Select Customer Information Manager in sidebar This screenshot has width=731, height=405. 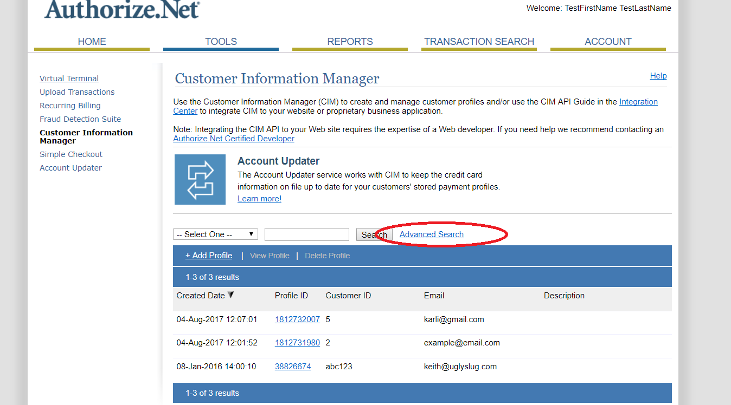pyautogui.click(x=86, y=136)
